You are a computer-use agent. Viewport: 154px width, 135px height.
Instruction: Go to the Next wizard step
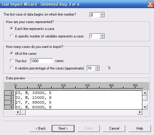(x=63, y=128)
